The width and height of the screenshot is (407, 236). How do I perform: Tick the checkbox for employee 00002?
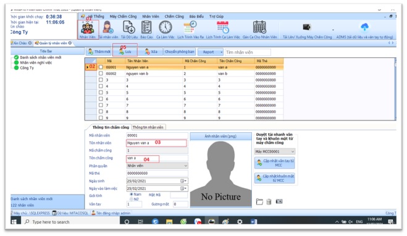click(101, 74)
